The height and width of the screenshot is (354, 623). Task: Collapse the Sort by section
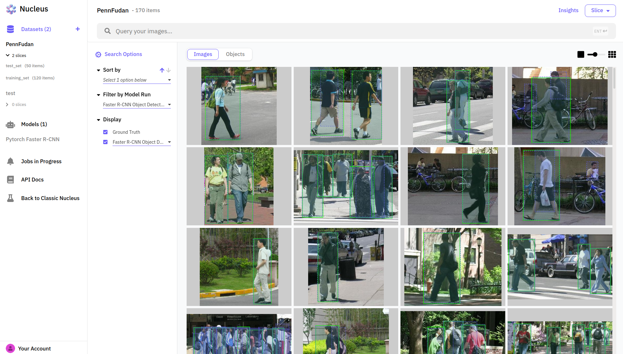click(98, 70)
